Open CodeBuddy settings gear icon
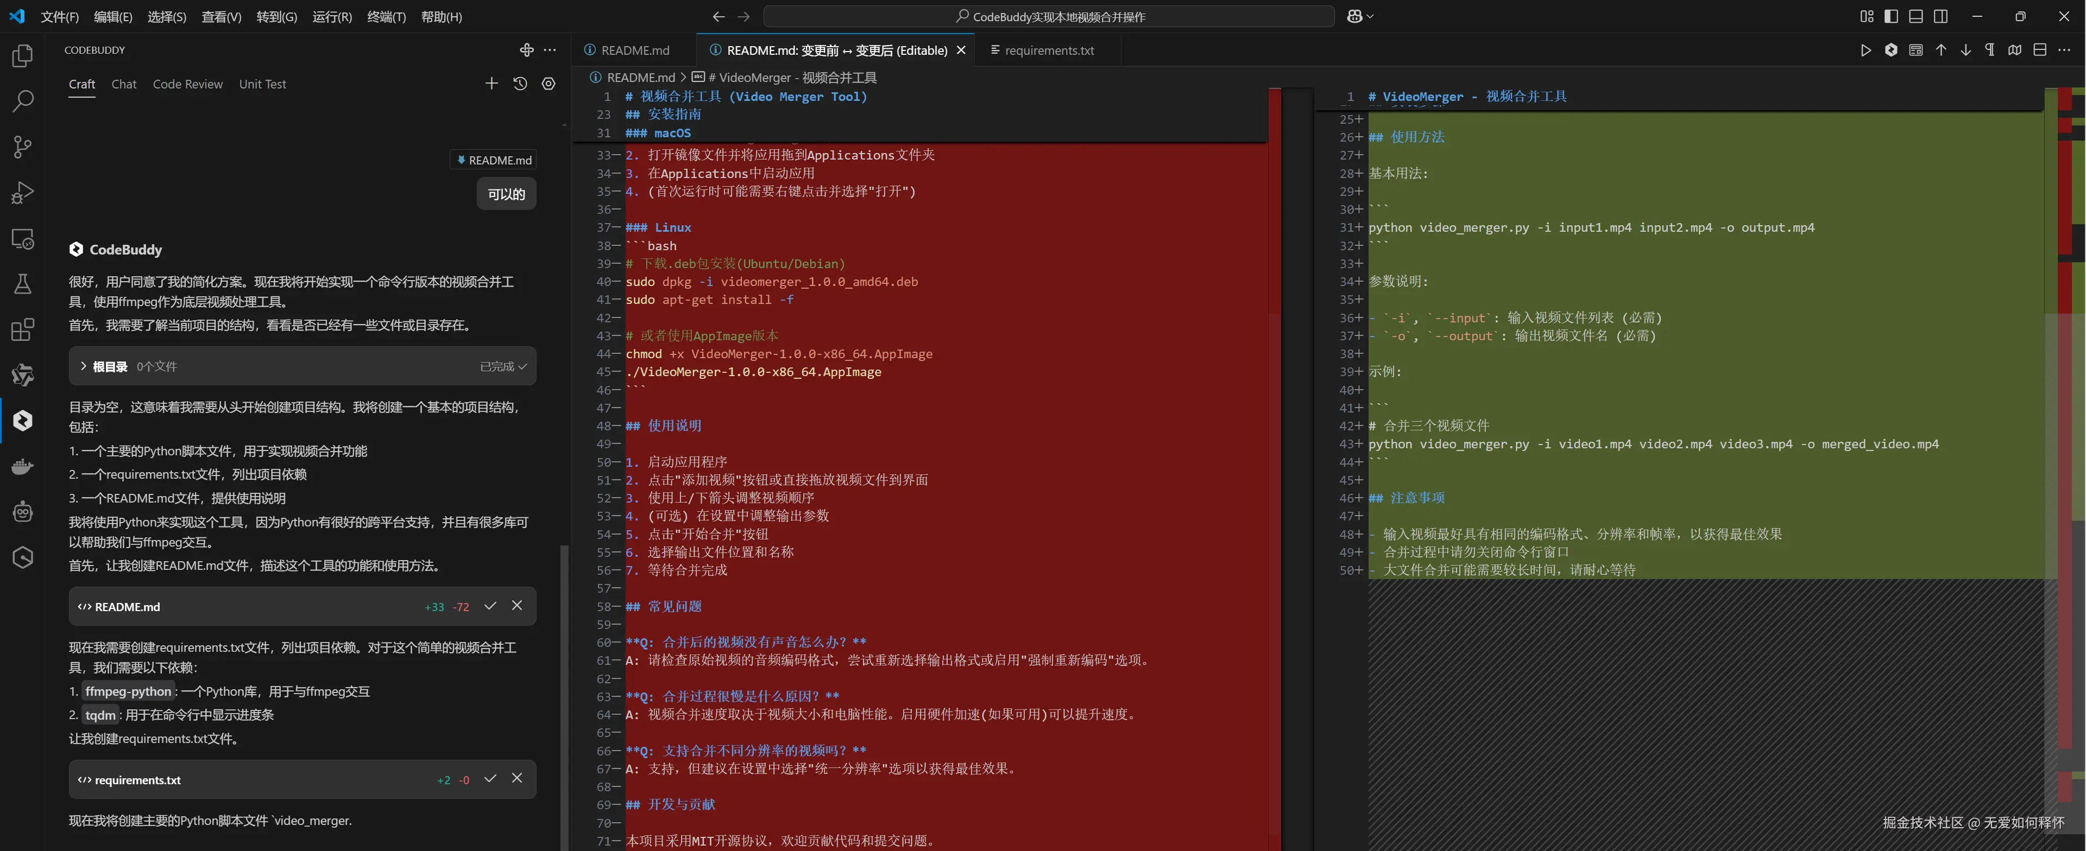 (x=548, y=84)
